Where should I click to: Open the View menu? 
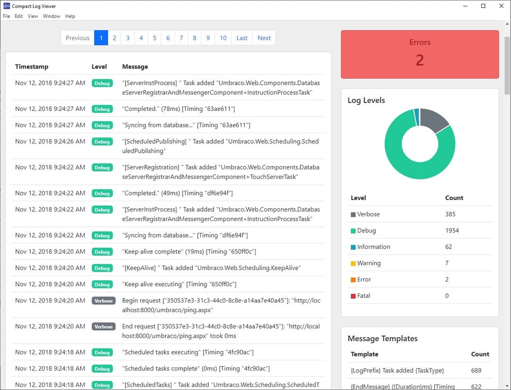32,16
